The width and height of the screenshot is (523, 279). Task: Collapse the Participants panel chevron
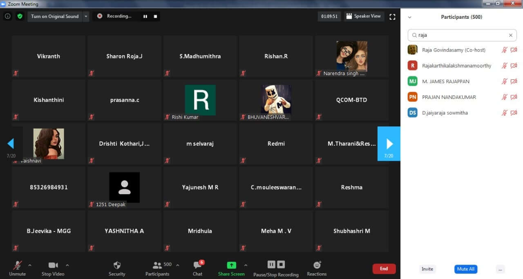pos(410,17)
